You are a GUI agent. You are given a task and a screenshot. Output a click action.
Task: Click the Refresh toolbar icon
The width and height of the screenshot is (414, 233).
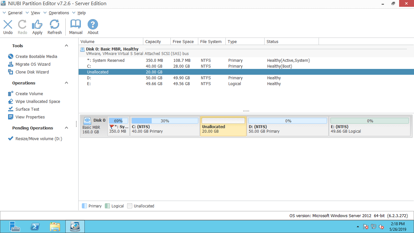click(54, 25)
